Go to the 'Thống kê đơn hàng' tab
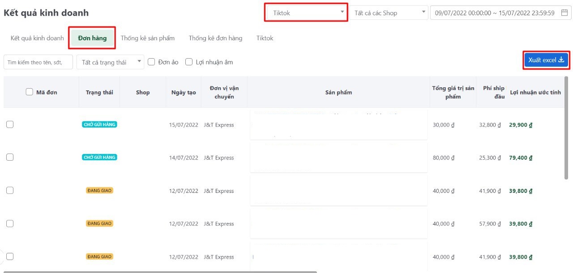 pyautogui.click(x=215, y=38)
